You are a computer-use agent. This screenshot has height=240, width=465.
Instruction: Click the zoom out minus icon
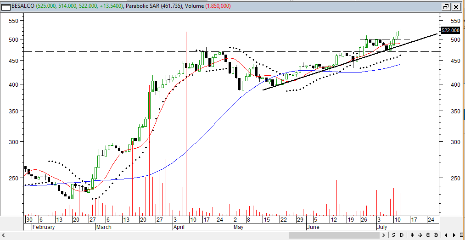point(428,235)
